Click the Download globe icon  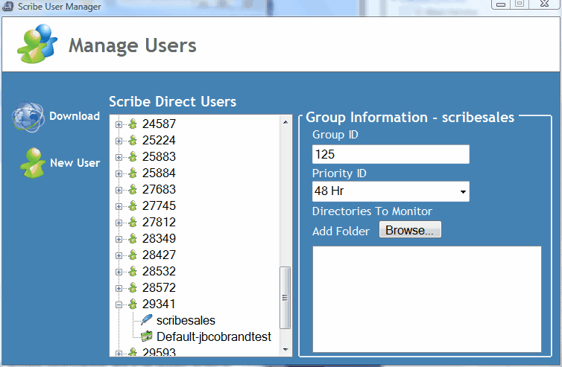(x=28, y=117)
